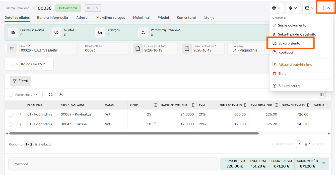The height and width of the screenshot is (175, 336).
Task: Toggle the Kainos be PVM switch
Action: 14,64
